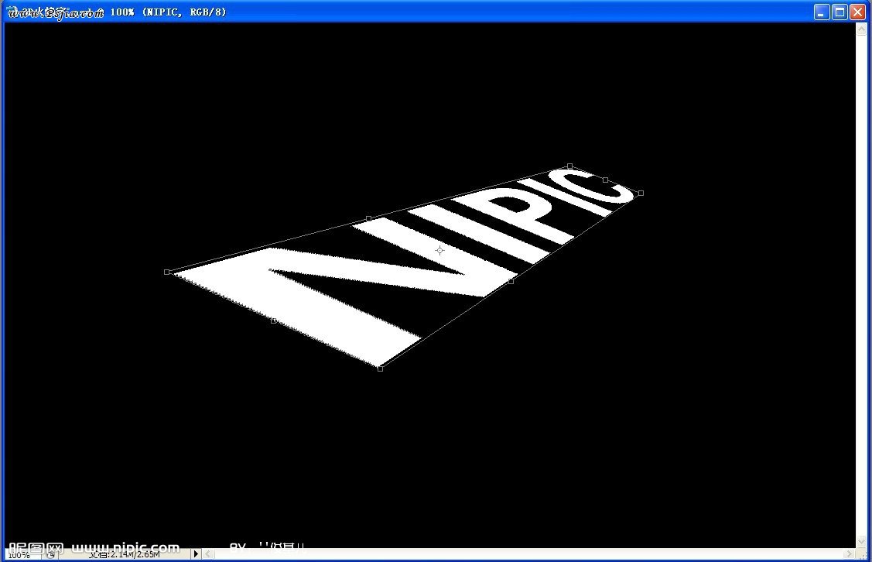Minimize the NIPIC document window

822,12
